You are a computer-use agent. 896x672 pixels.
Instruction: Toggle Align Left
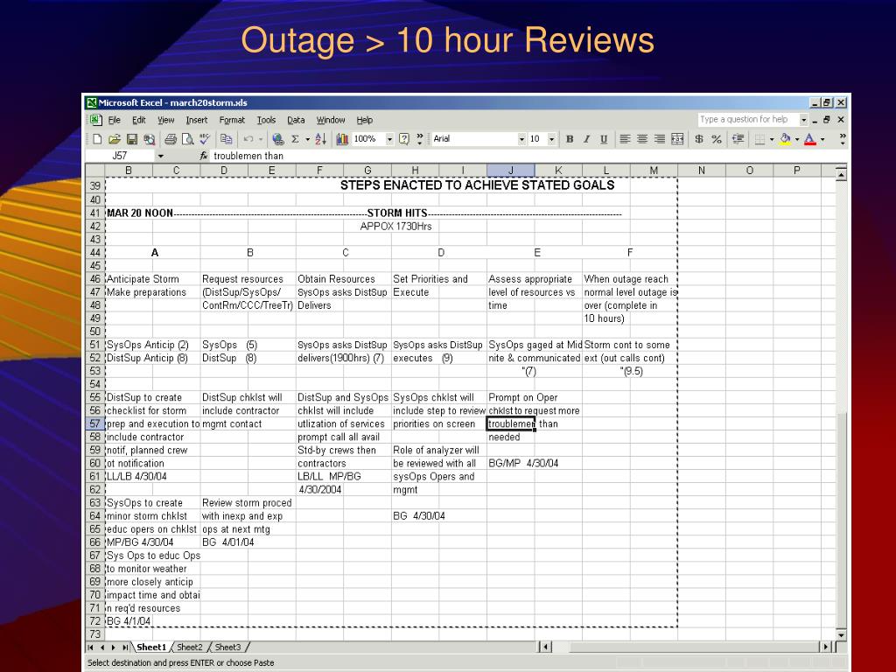[x=625, y=139]
